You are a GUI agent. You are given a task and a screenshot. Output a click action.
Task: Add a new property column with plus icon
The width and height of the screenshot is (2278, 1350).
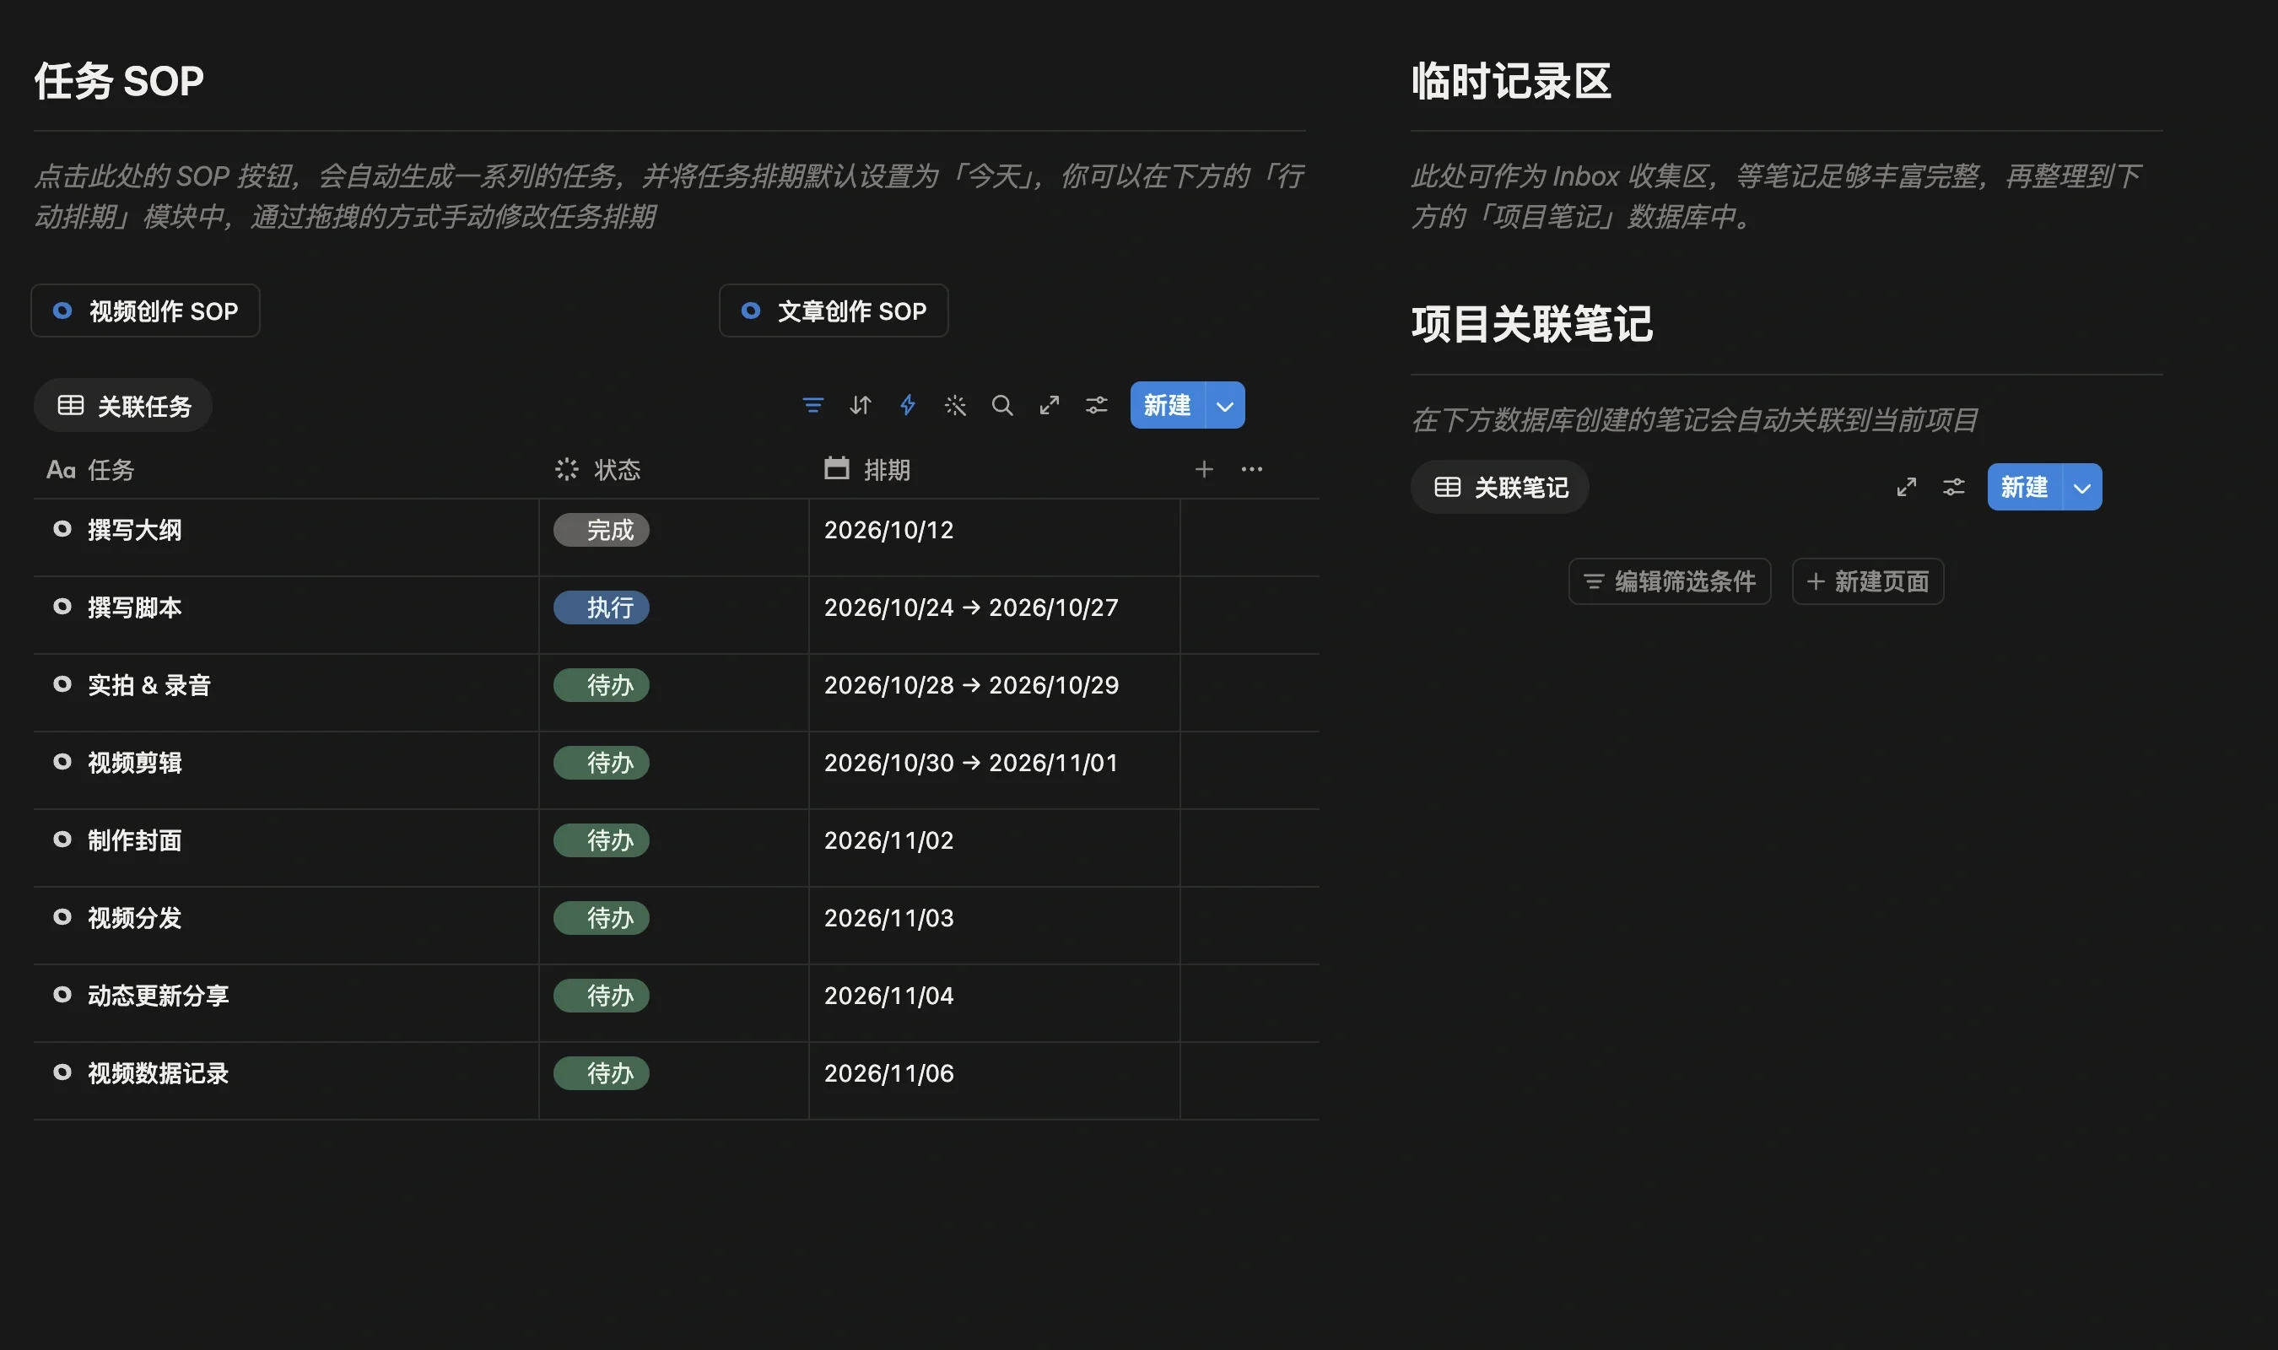pos(1204,469)
